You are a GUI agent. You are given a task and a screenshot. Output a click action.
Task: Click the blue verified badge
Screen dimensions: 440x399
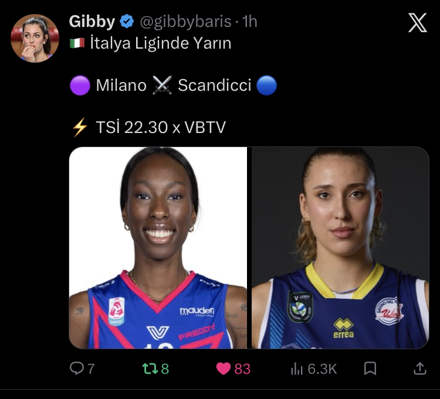[127, 21]
